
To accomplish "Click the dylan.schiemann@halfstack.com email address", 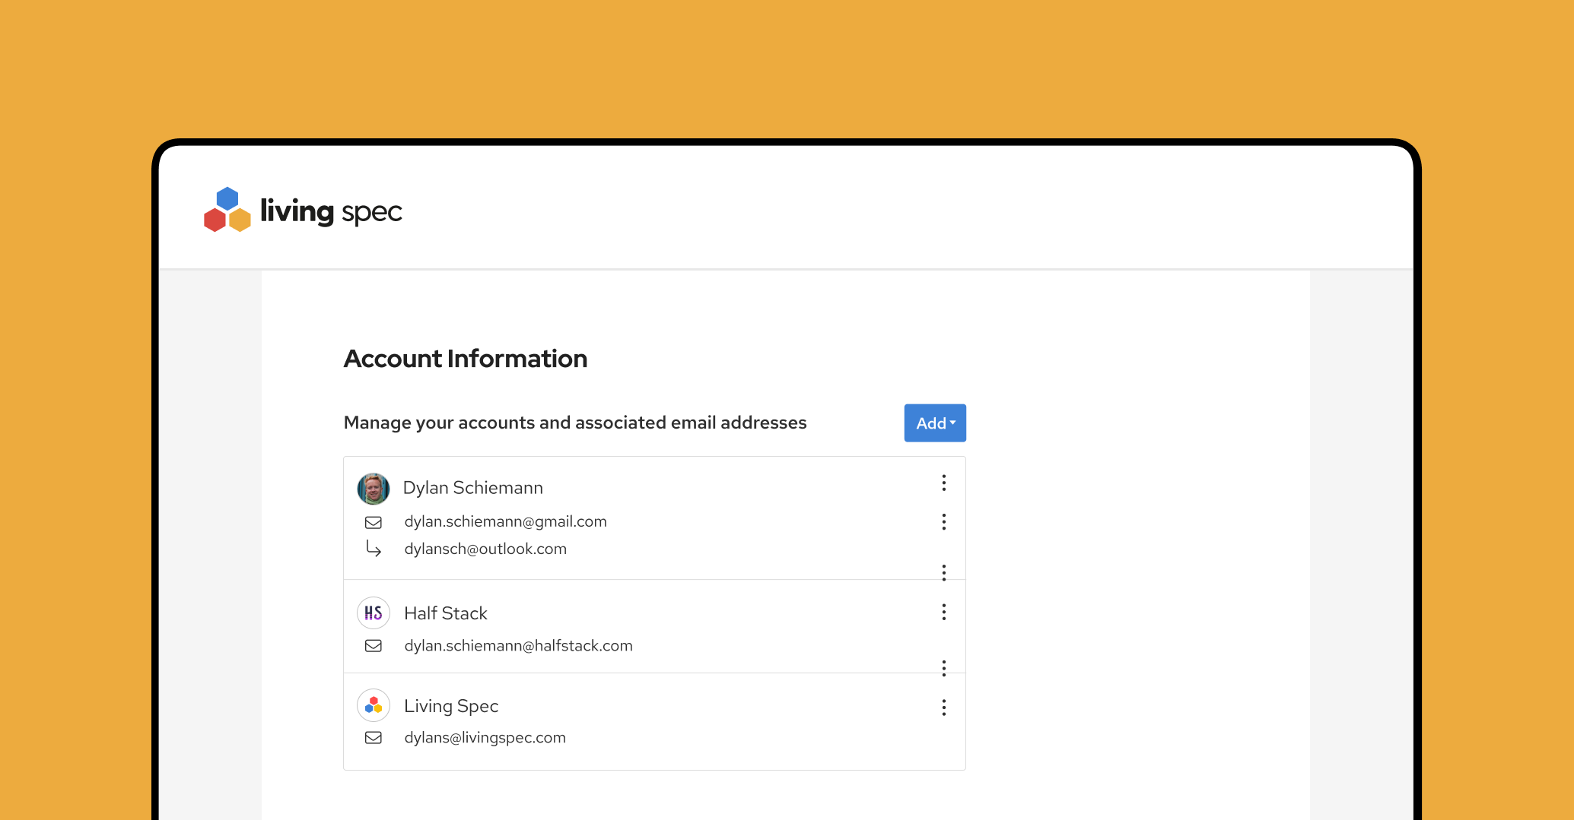I will (x=519, y=645).
